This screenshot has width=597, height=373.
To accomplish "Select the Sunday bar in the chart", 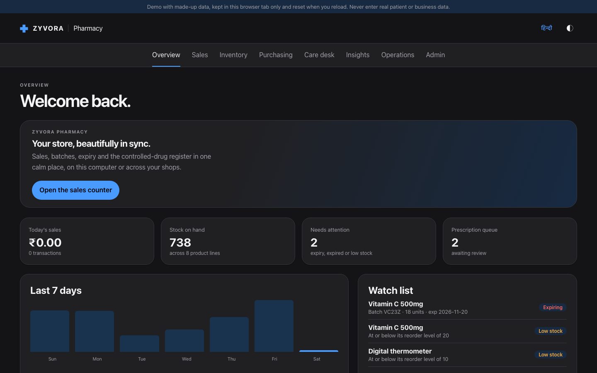I will [x=50, y=331].
